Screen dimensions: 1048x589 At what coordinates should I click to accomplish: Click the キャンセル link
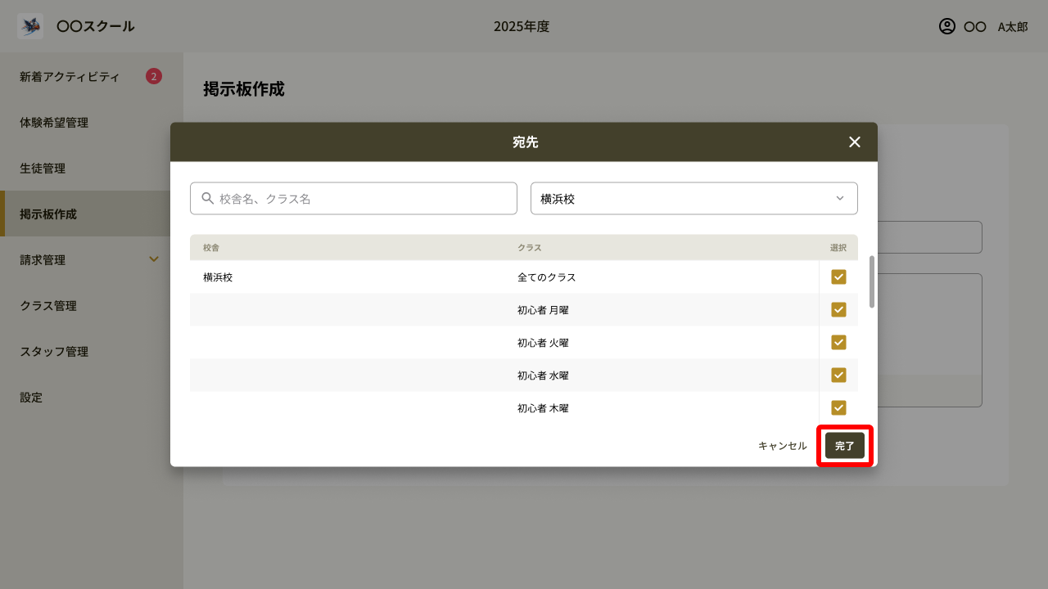(781, 445)
